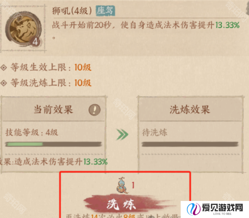
Task: Click the 技能等级: 4级 text
Action: 32,132
